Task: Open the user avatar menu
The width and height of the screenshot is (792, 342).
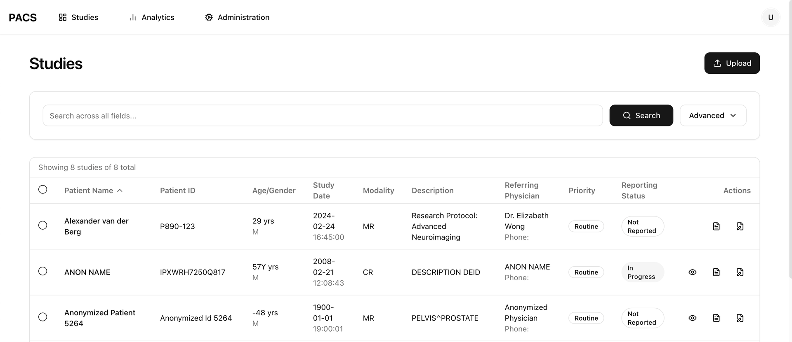Action: tap(770, 17)
